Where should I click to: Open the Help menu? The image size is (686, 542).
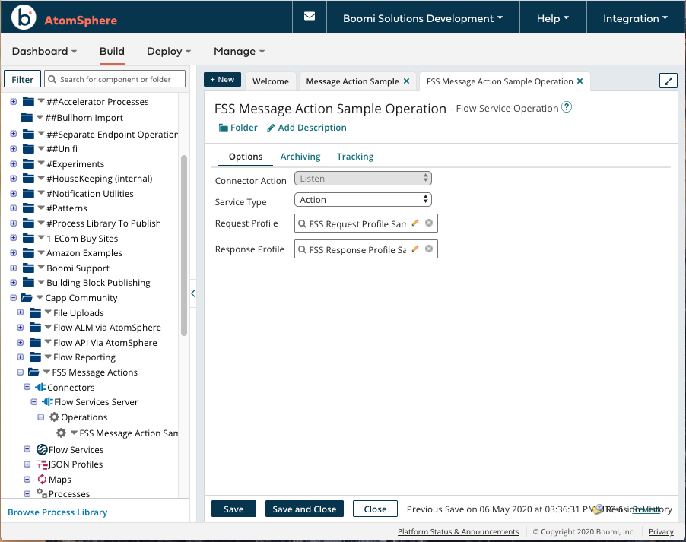(553, 18)
